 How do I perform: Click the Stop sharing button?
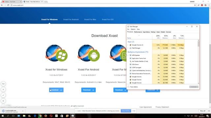pos(126,111)
